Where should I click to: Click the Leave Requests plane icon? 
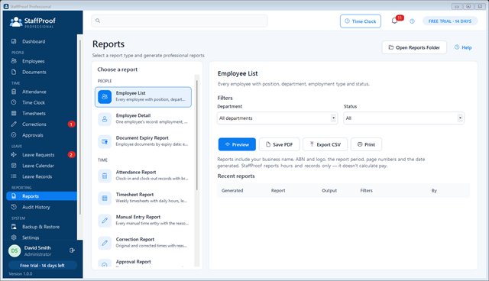pos(14,154)
